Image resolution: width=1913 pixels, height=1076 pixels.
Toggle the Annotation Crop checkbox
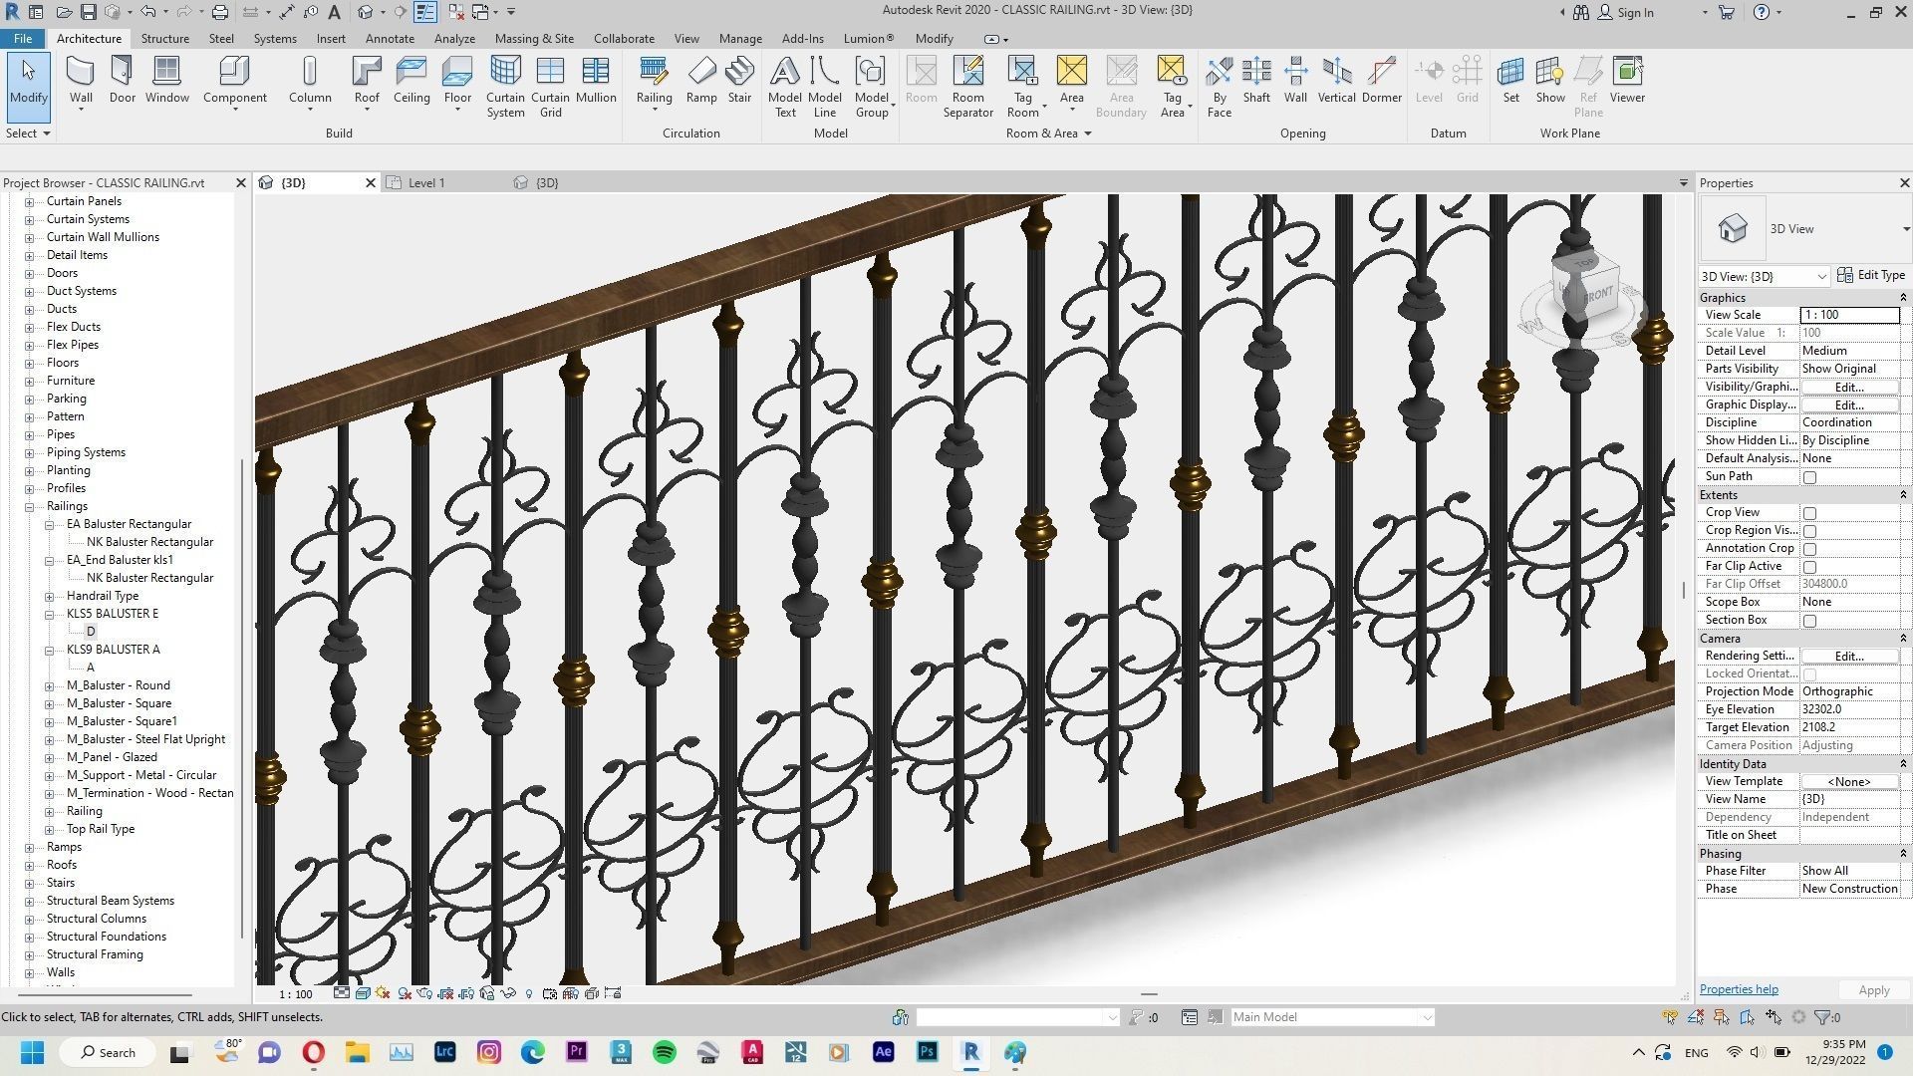[1809, 549]
